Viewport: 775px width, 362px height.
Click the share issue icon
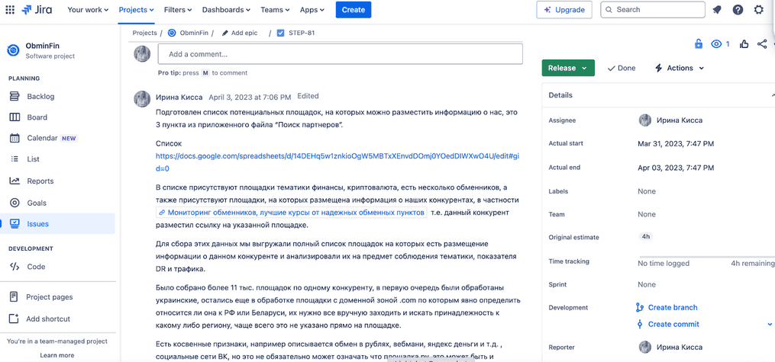[762, 44]
